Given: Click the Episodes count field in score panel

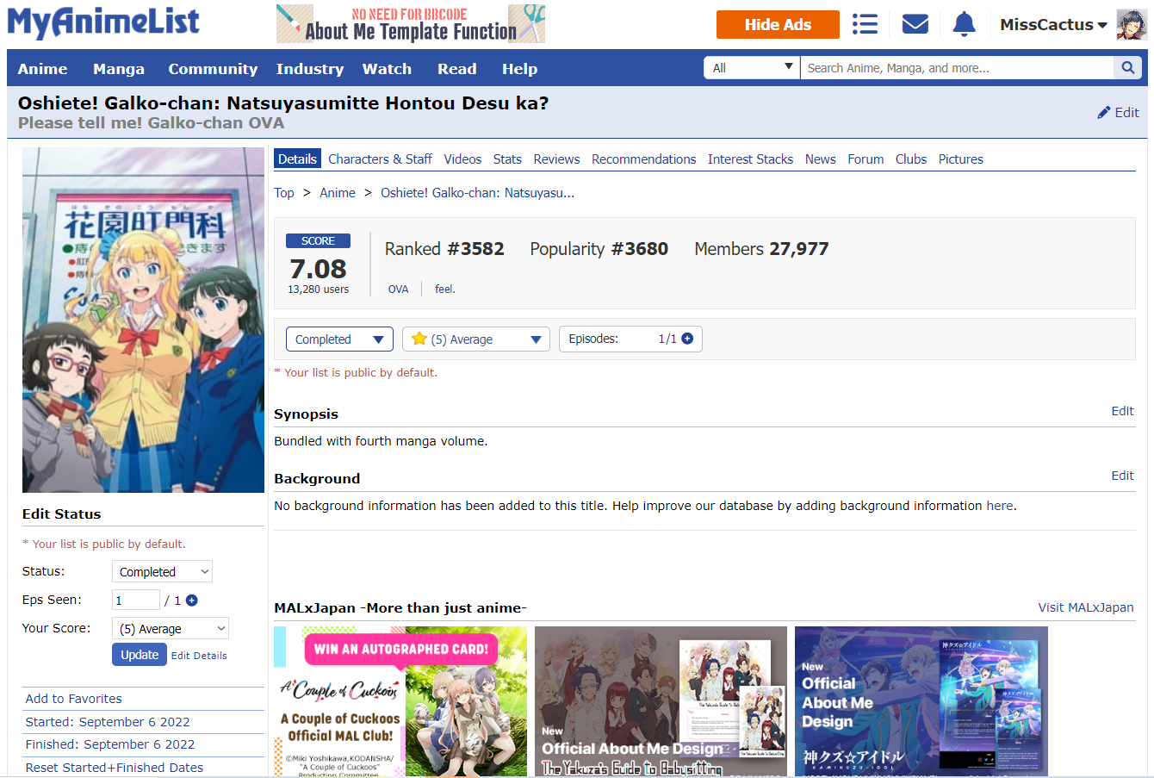Looking at the screenshot, I should [x=631, y=339].
